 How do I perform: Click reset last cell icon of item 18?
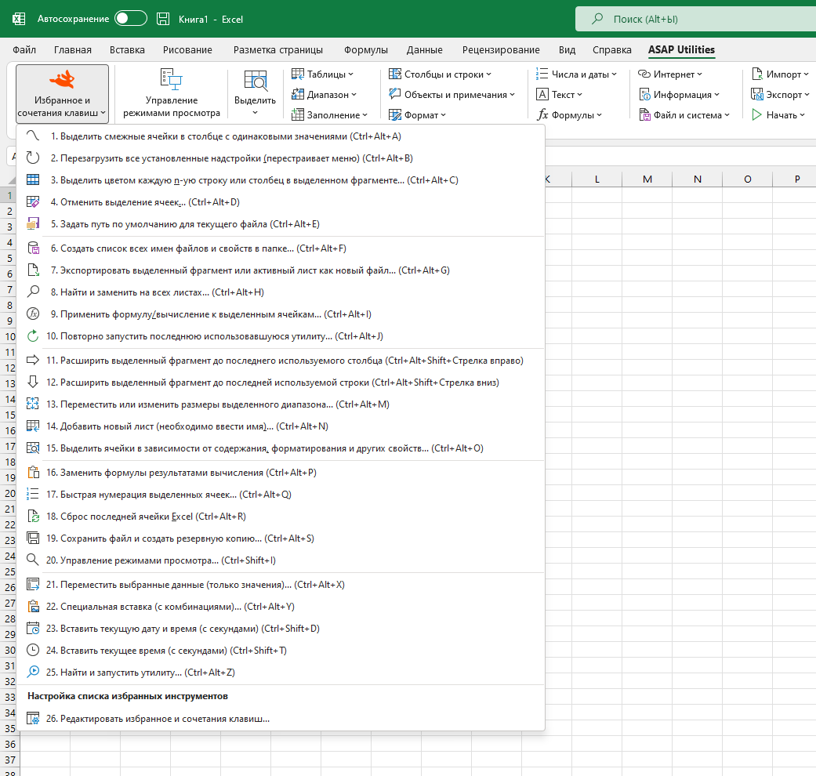point(33,516)
